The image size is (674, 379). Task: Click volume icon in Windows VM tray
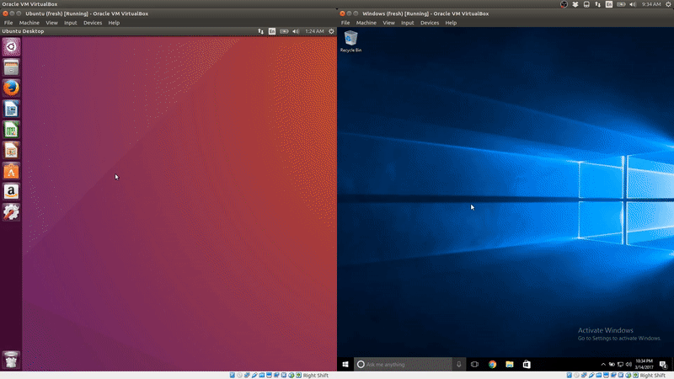(x=629, y=365)
